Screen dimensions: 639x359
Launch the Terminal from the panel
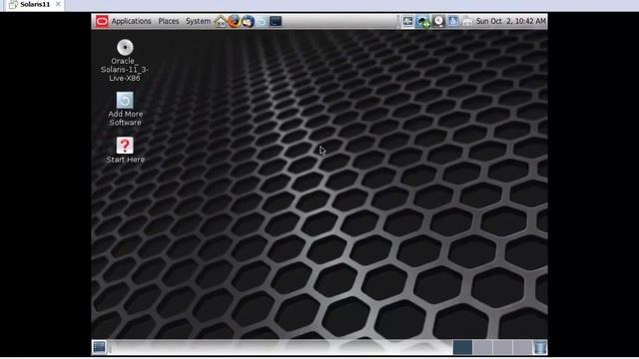click(276, 21)
